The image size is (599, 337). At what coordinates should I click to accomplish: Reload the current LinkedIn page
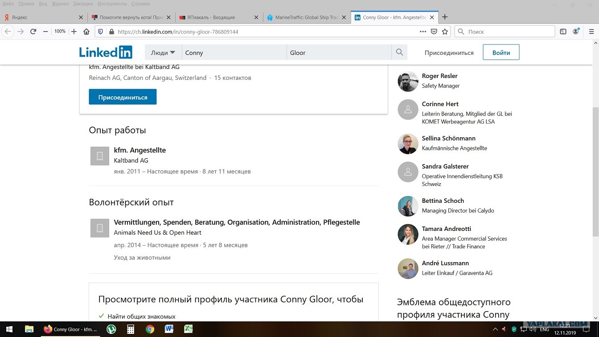[x=33, y=32]
